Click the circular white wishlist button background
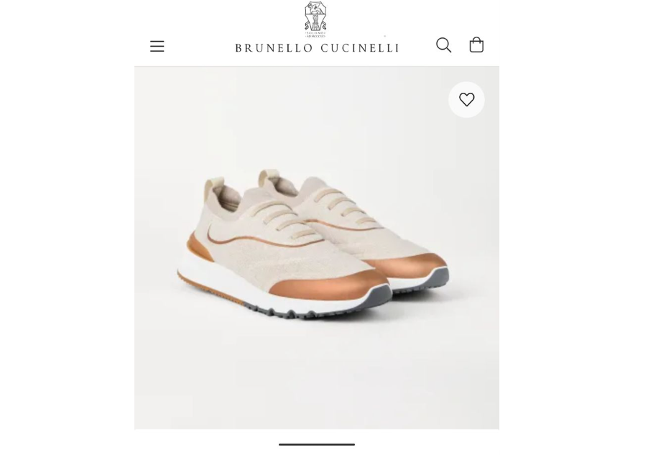 click(x=466, y=99)
